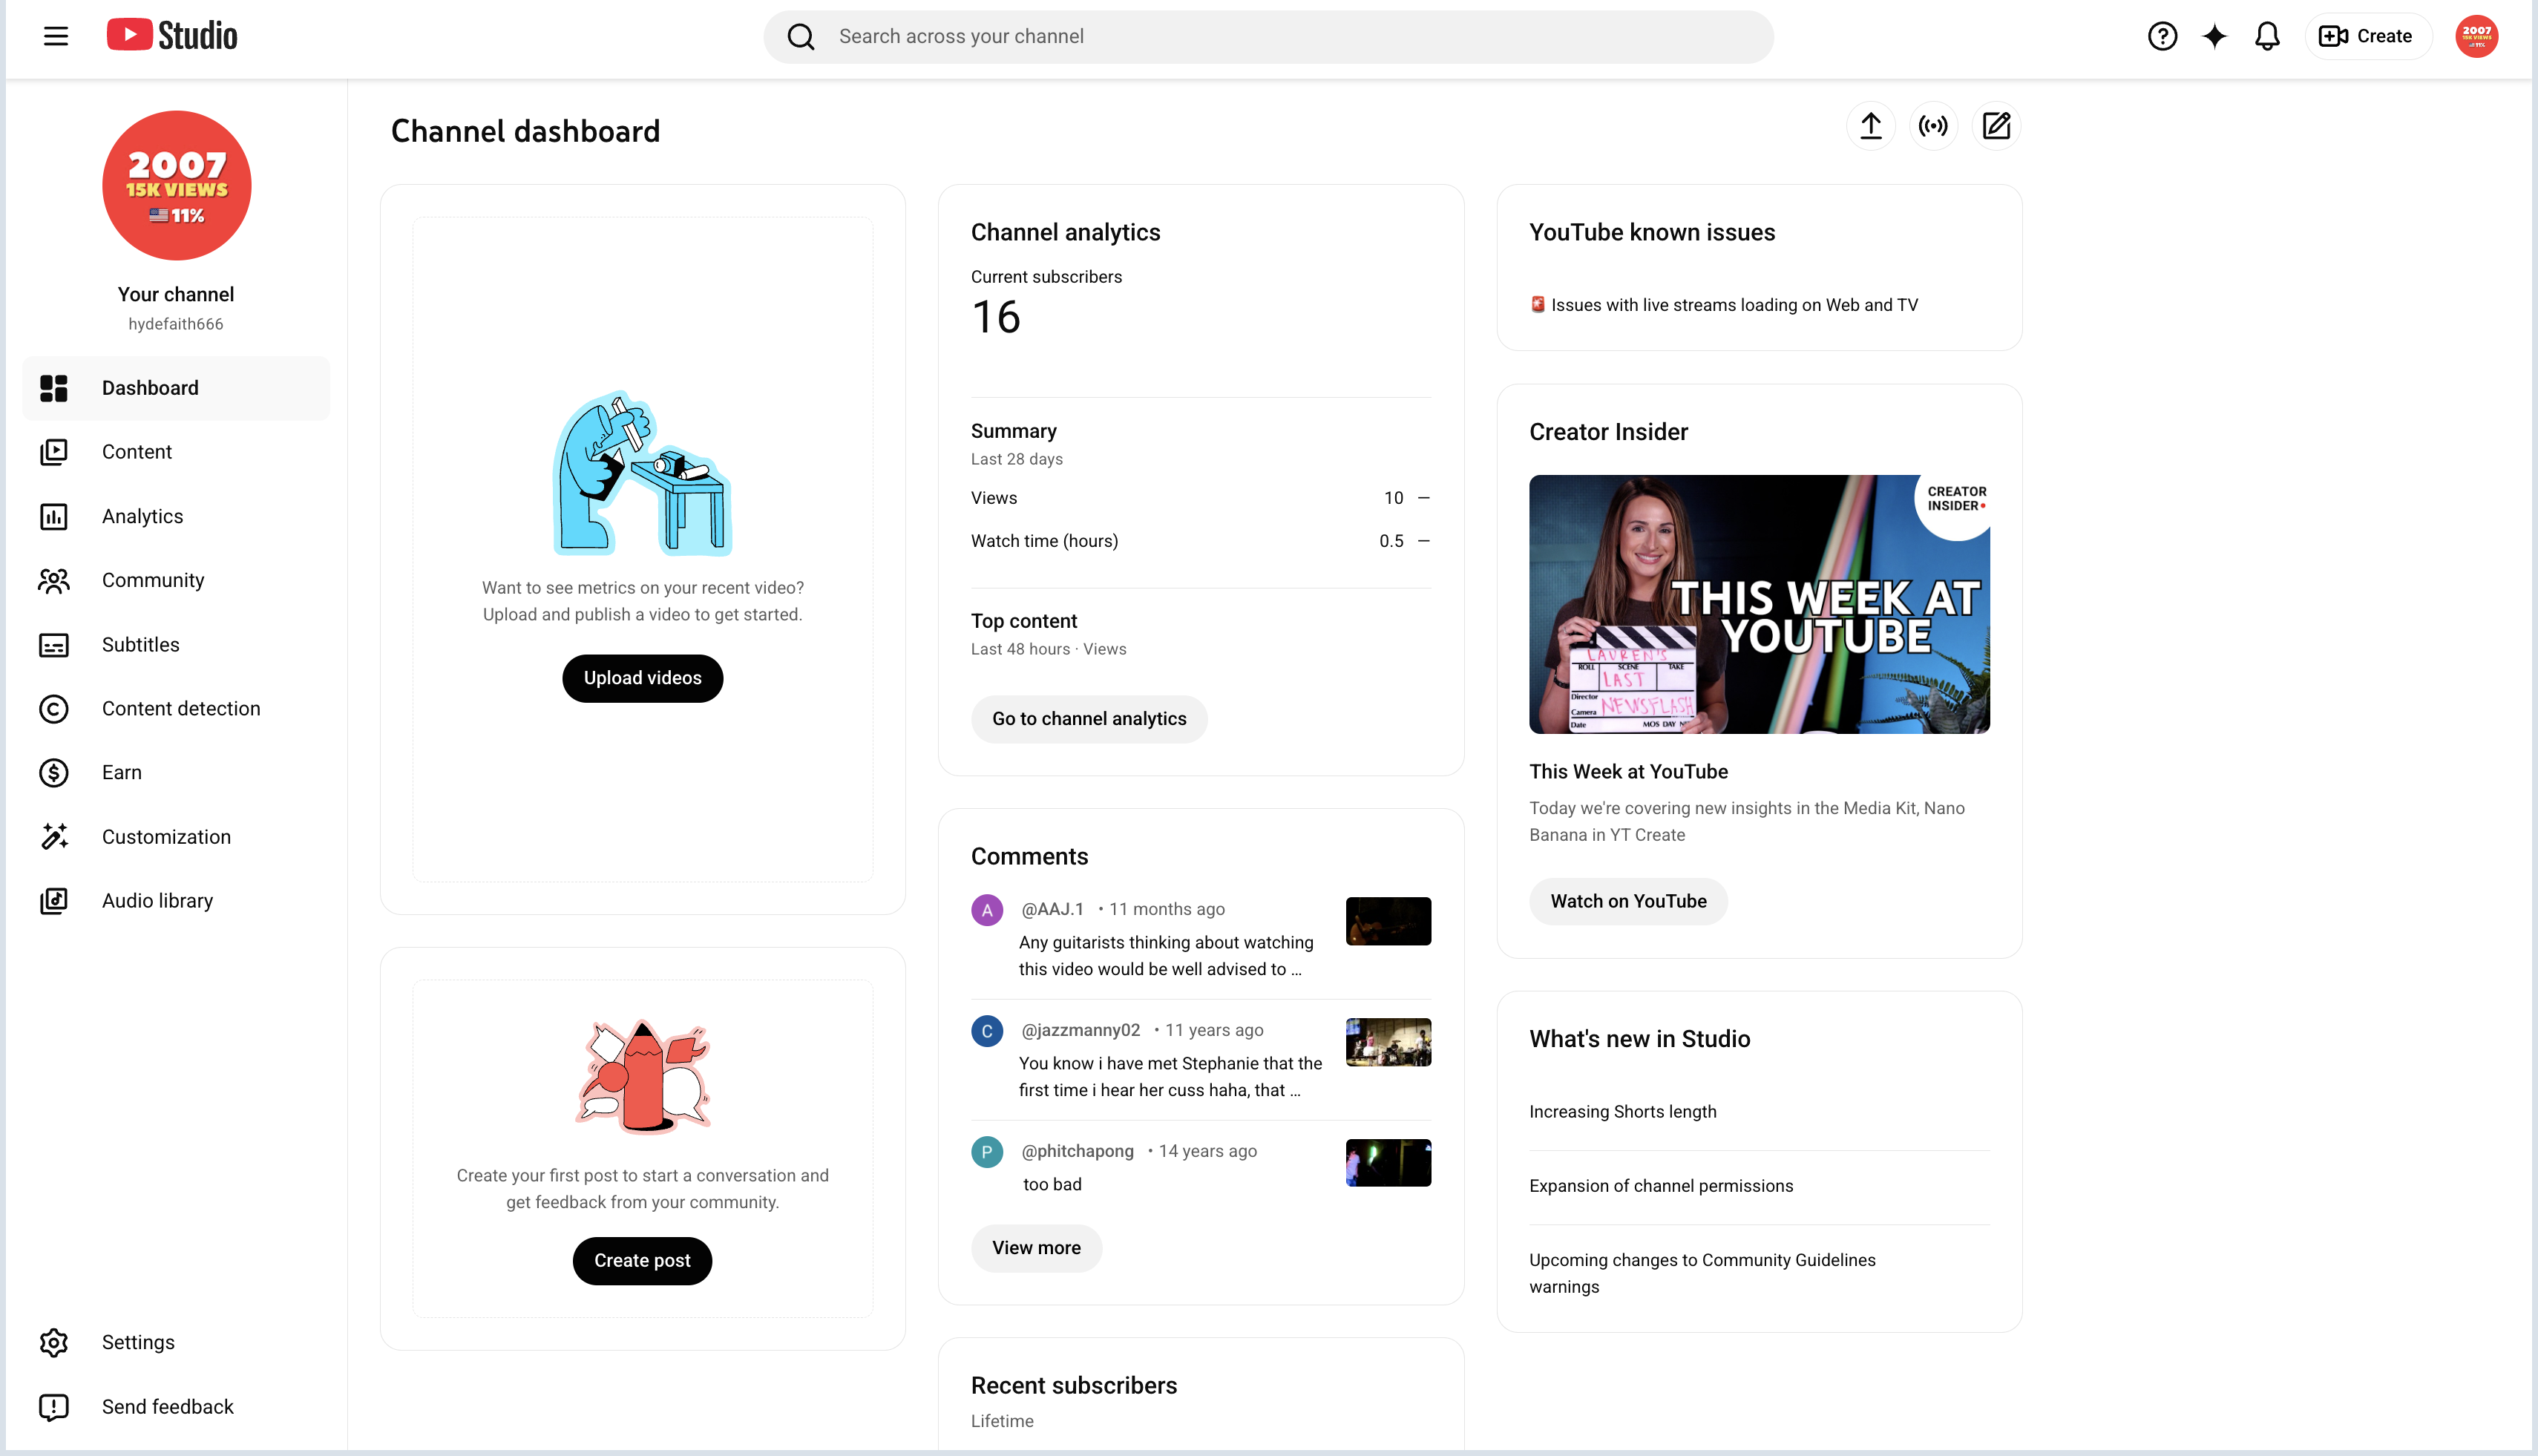The width and height of the screenshot is (2538, 1456).
Task: Open Dashboard in the sidebar
Action: 176,388
